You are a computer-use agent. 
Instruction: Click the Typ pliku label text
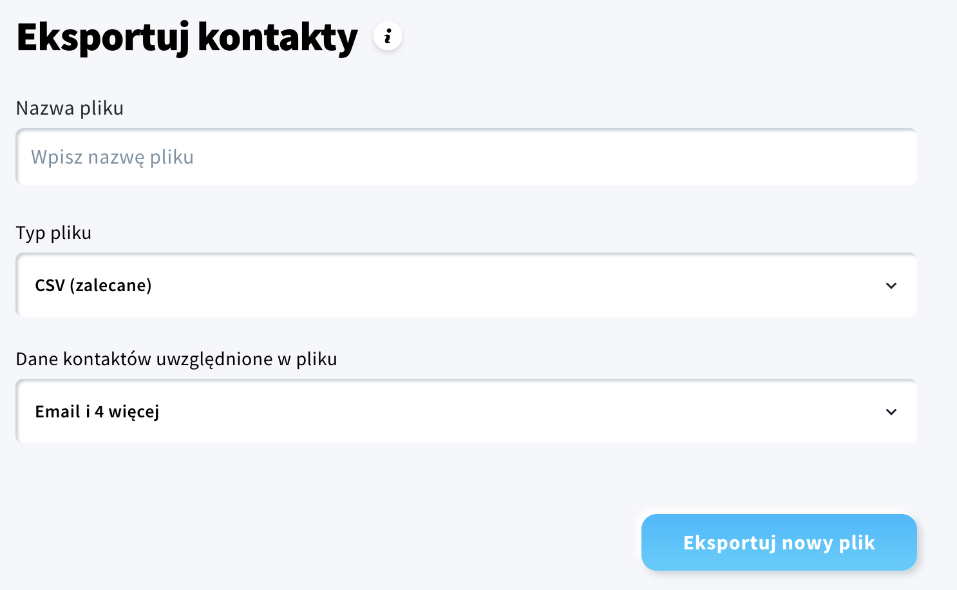pos(53,233)
